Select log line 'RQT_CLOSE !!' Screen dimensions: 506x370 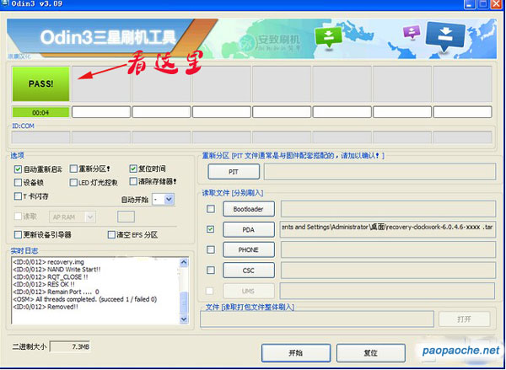tap(51, 277)
